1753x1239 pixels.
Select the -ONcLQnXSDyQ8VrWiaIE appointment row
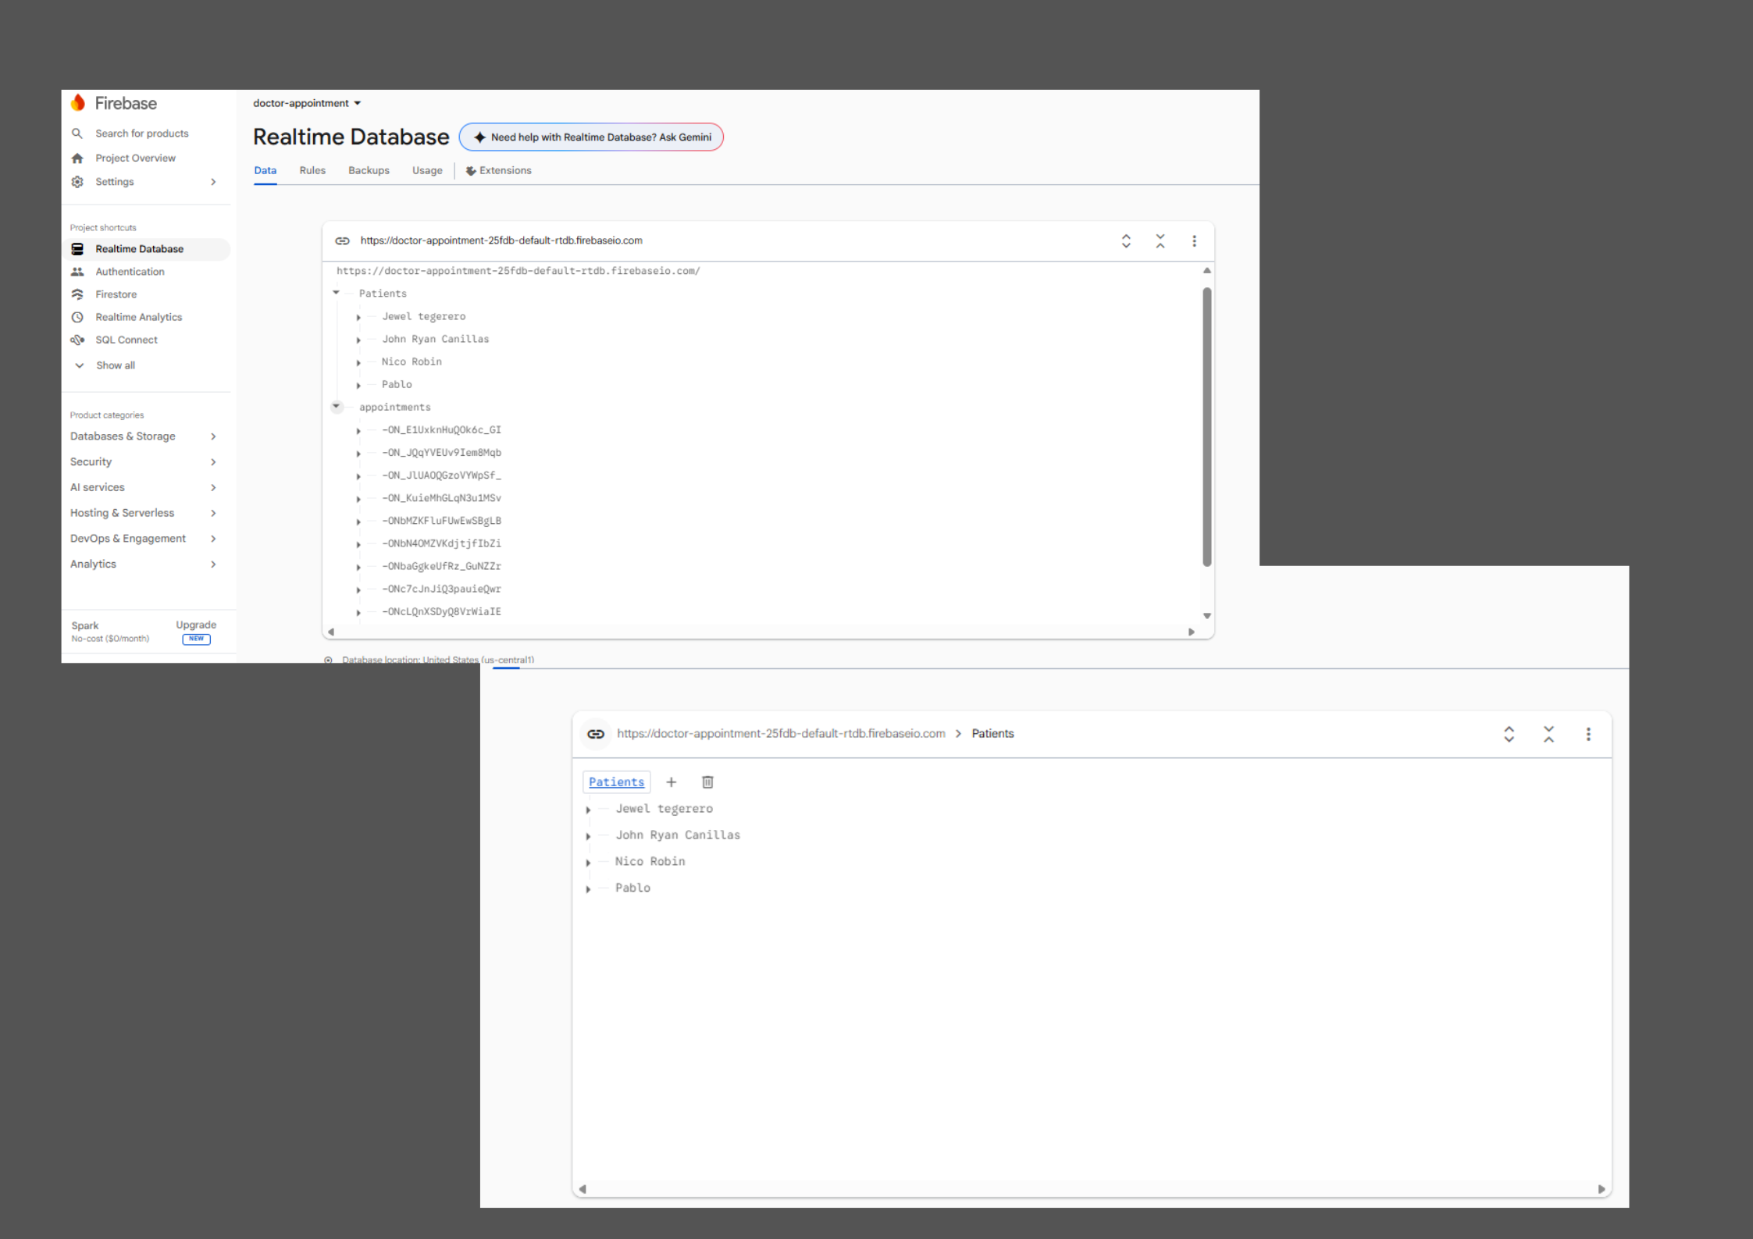[x=442, y=612]
